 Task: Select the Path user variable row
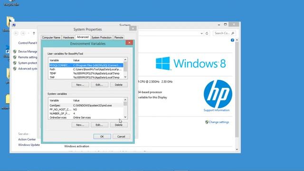pos(86,69)
